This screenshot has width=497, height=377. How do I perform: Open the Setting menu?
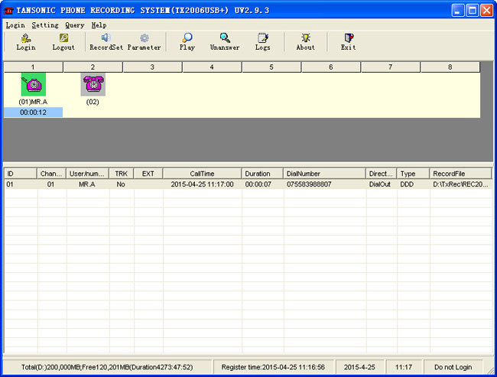coord(45,25)
